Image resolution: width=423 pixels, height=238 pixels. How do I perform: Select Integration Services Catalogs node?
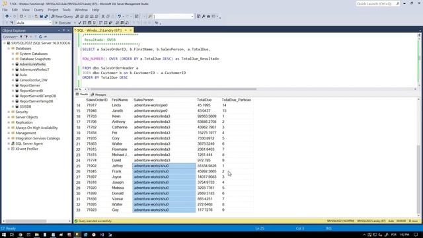[x=38, y=138]
